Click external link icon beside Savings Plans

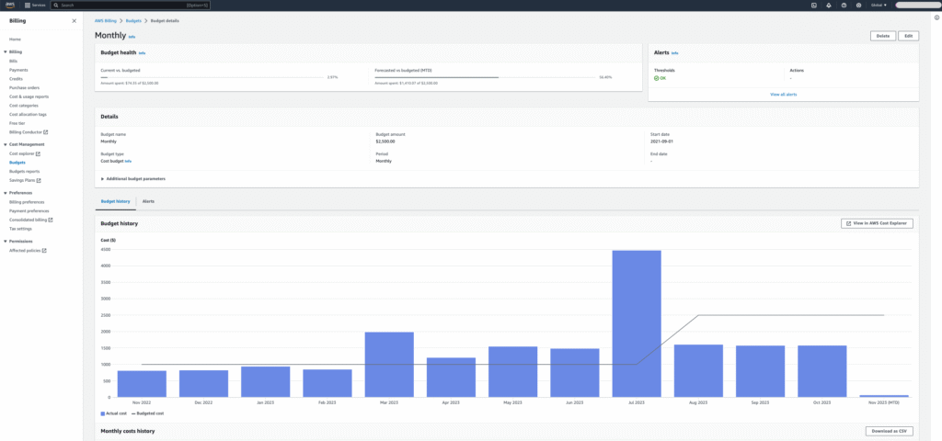coord(39,180)
